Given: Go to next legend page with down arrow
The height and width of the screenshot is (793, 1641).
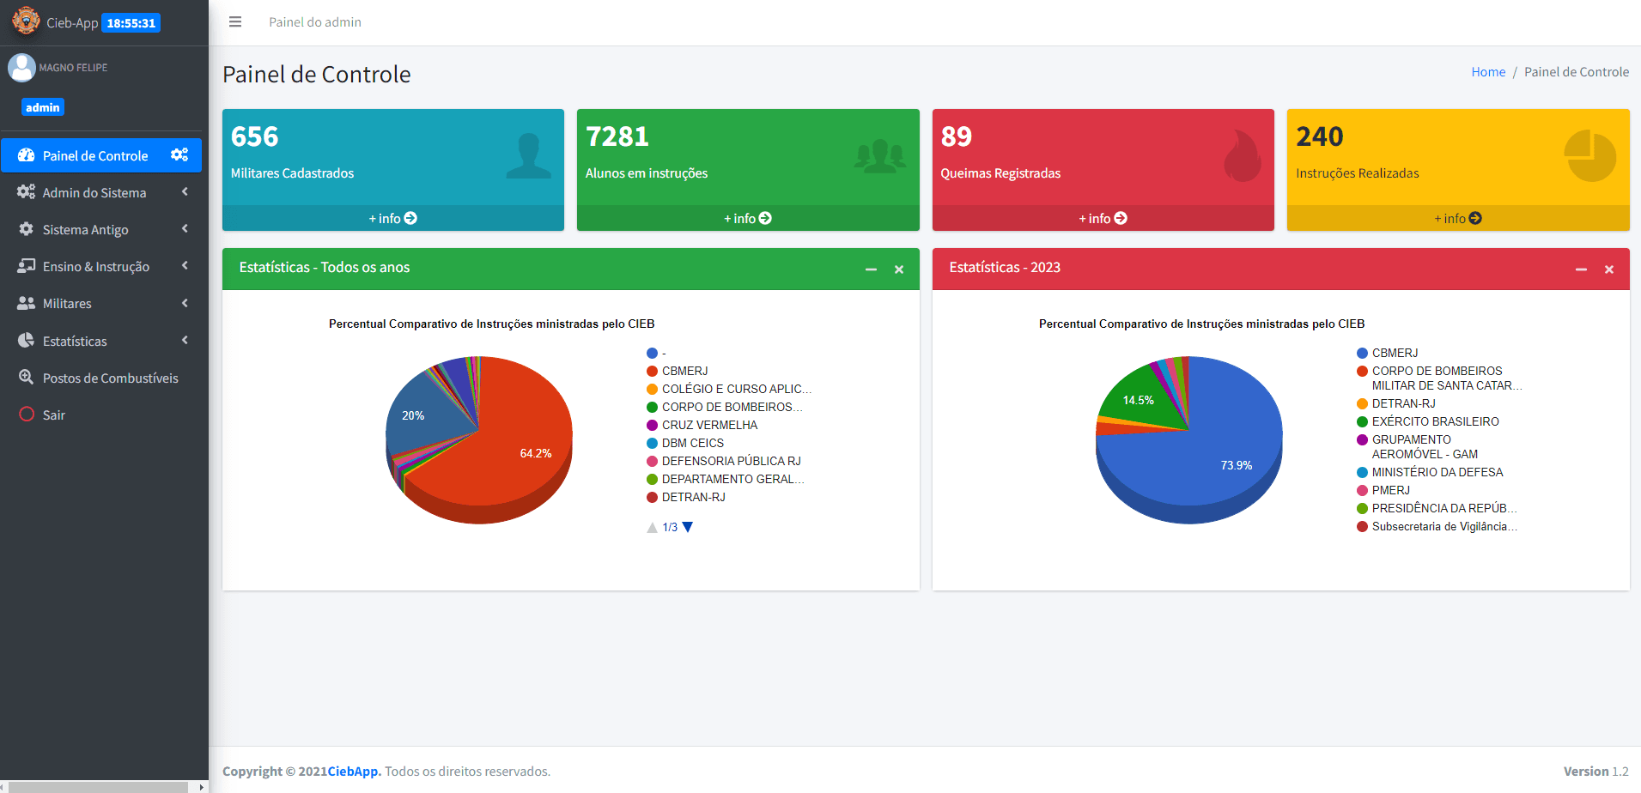Looking at the screenshot, I should (687, 527).
